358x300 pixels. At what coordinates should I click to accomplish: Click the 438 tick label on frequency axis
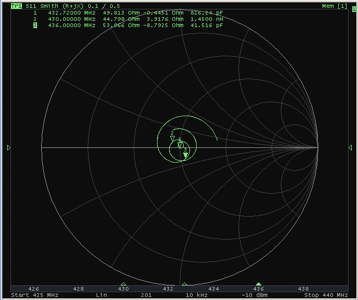tap(303, 289)
